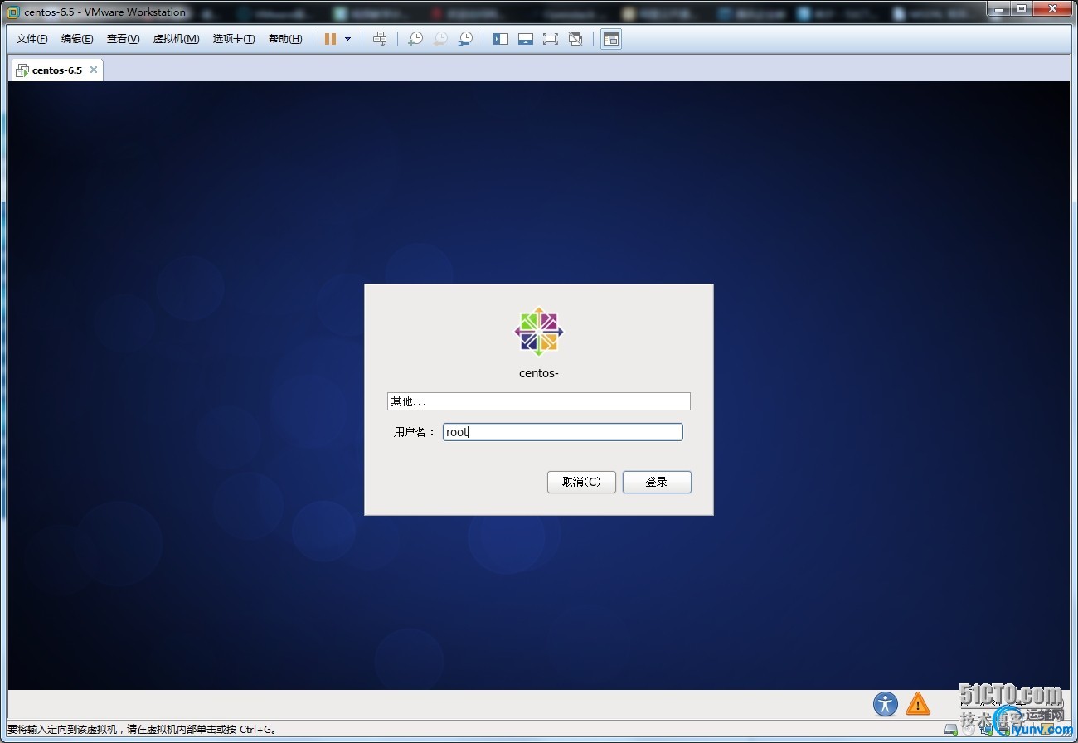Toggle the console view toolbar icon
Image resolution: width=1078 pixels, height=743 pixels.
pos(611,39)
